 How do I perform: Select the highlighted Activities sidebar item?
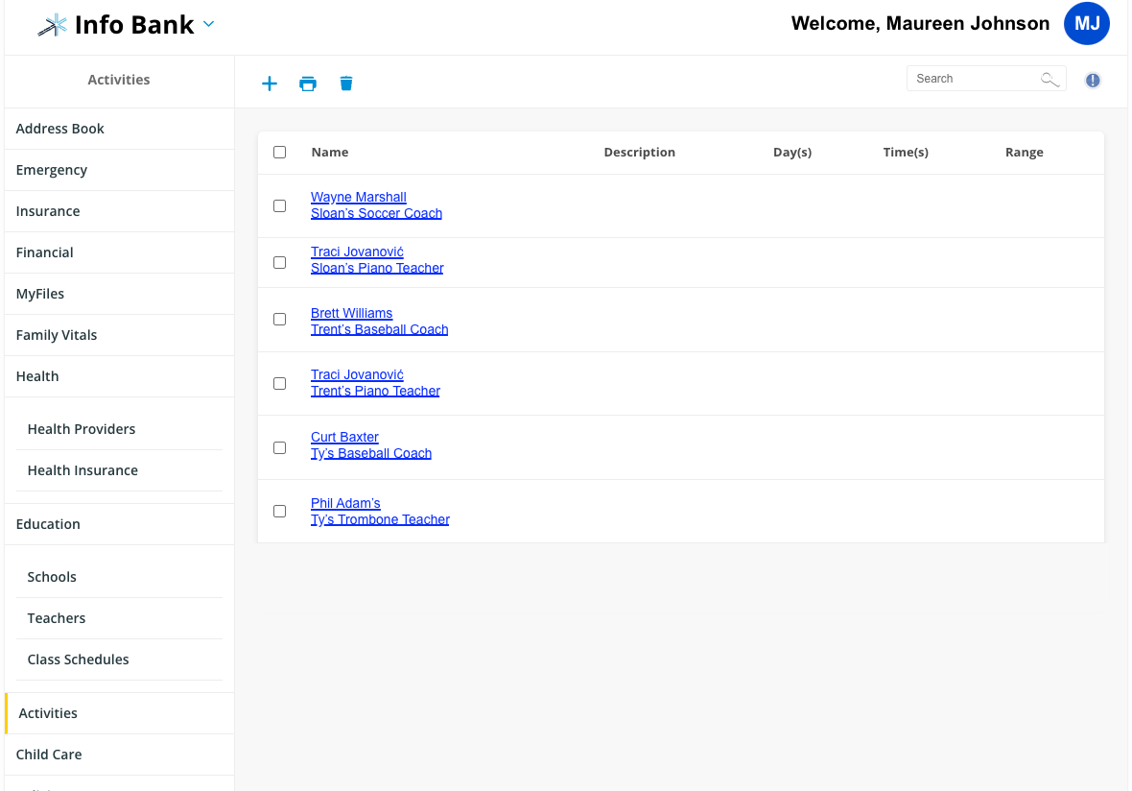coord(119,713)
